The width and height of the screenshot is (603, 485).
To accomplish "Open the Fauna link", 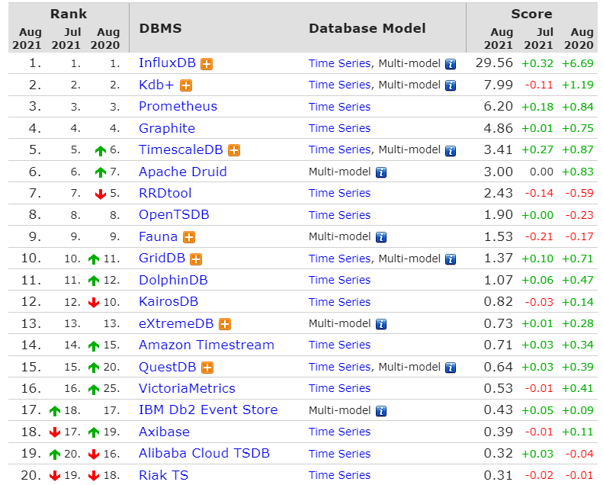I will click(x=158, y=236).
